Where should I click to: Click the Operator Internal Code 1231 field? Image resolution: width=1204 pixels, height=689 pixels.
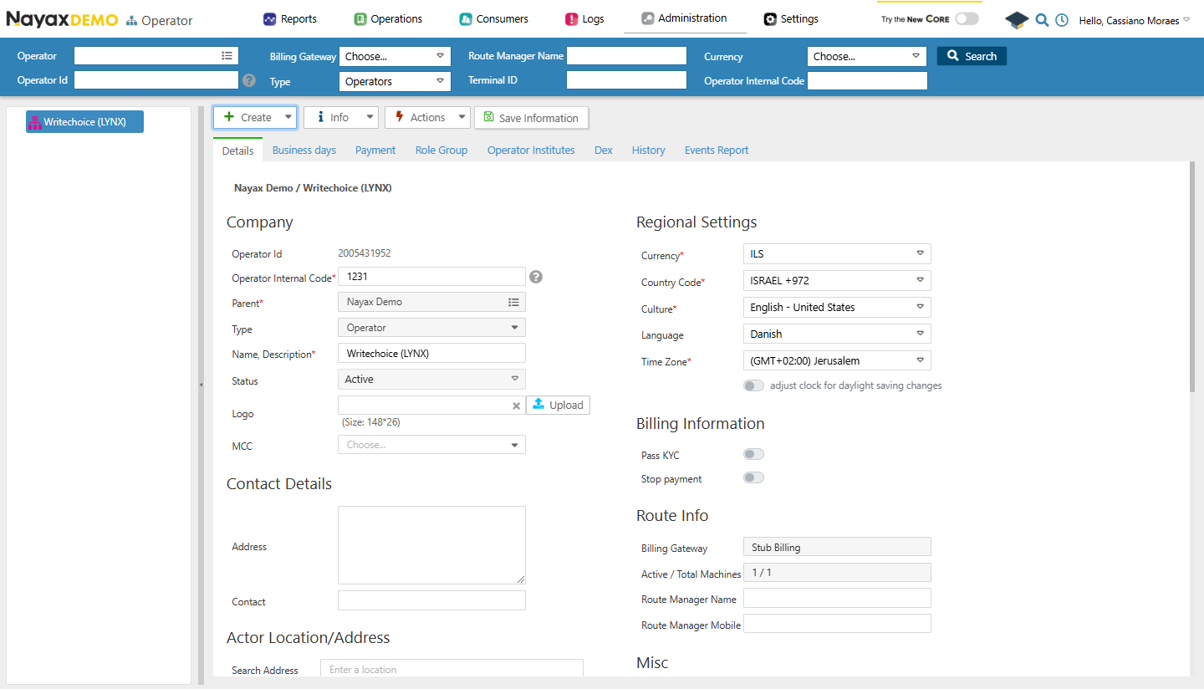pos(431,277)
